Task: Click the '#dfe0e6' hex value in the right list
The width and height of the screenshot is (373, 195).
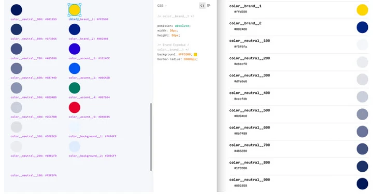Action: [240, 82]
